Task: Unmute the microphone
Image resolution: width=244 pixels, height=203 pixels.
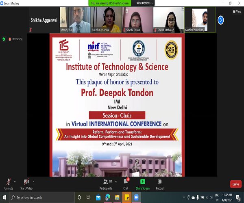Action: (x=9, y=184)
